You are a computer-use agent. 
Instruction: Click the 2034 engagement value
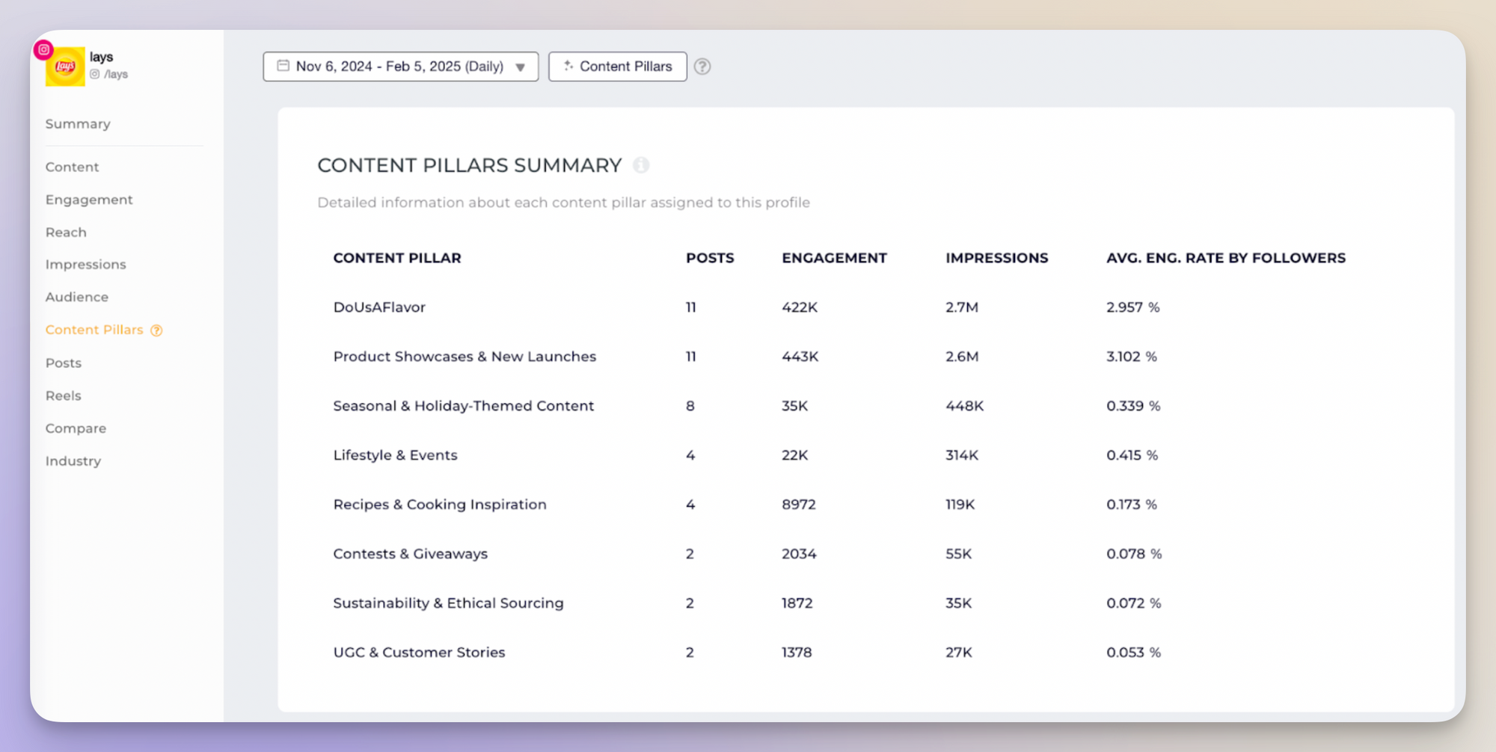pos(799,554)
